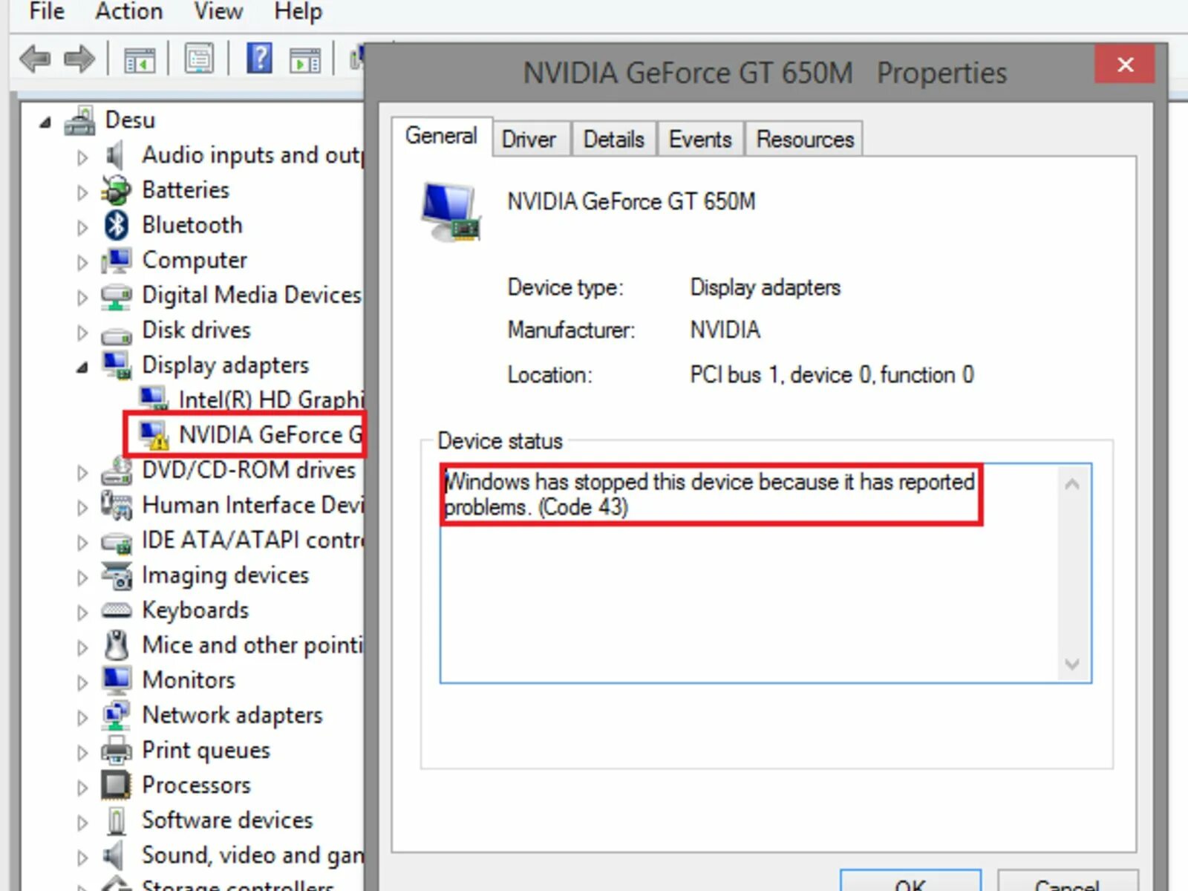The width and height of the screenshot is (1188, 891).
Task: Expand the Network adapters category
Action: (82, 717)
